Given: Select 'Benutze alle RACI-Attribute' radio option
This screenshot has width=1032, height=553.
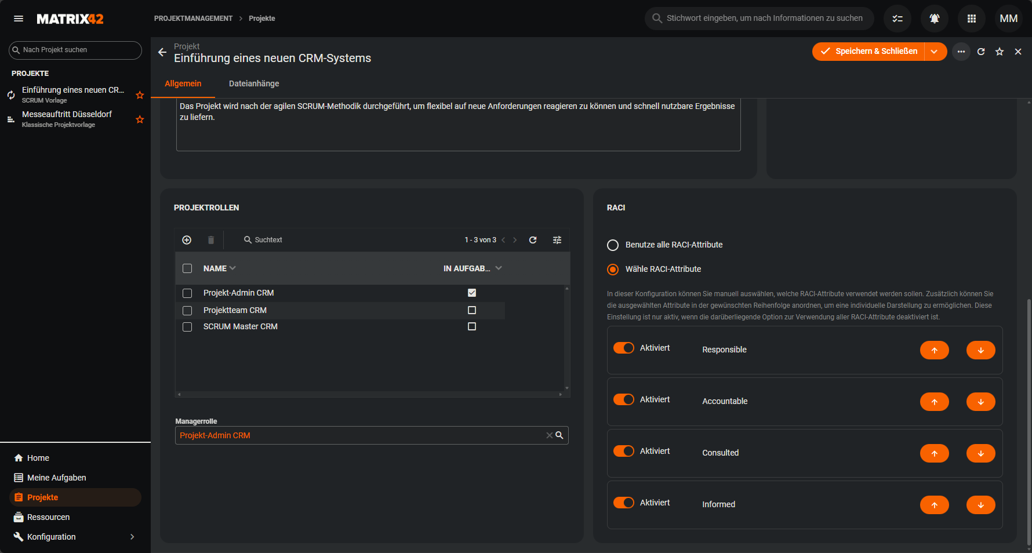Looking at the screenshot, I should (613, 245).
